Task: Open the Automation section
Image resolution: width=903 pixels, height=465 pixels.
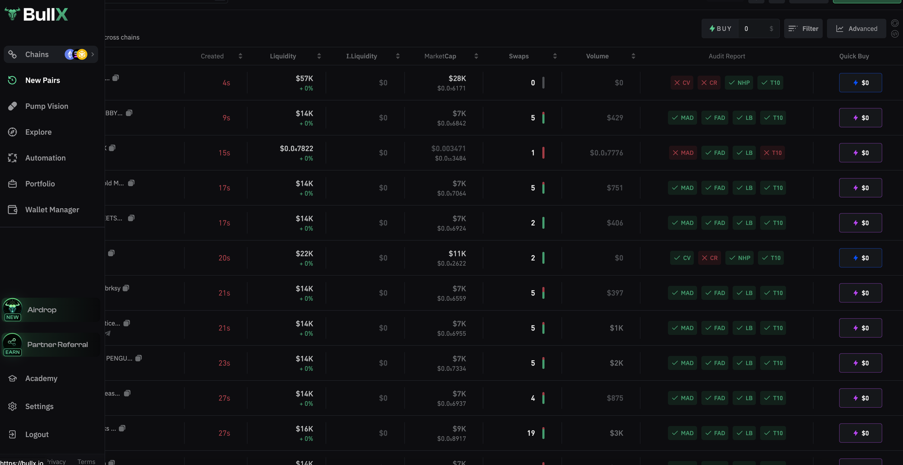Action: tap(45, 158)
